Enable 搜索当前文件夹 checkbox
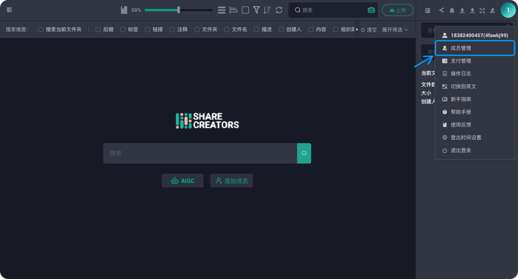This screenshot has height=279, width=518. (40, 30)
